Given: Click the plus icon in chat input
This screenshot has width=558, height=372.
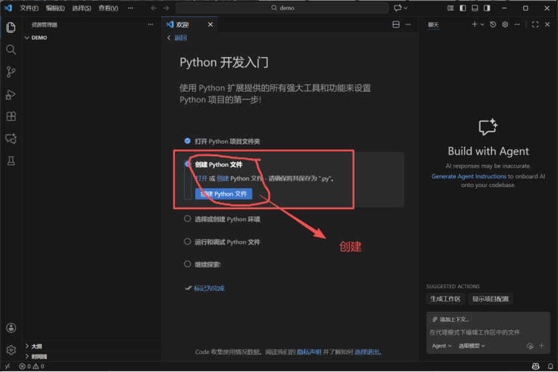Looking at the screenshot, I should click(x=542, y=345).
